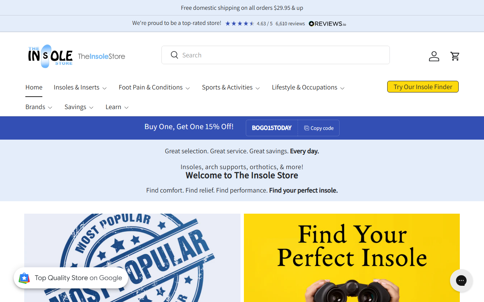
Task: Expand the Savings menu
Action: (x=79, y=107)
